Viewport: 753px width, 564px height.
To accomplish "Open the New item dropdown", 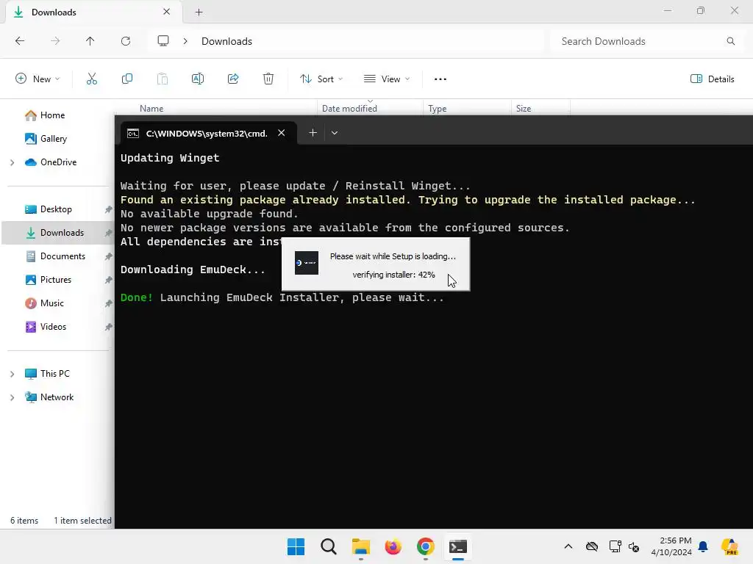I will coord(38,79).
